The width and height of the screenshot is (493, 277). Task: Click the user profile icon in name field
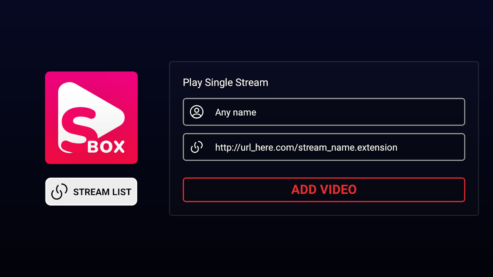pos(197,112)
